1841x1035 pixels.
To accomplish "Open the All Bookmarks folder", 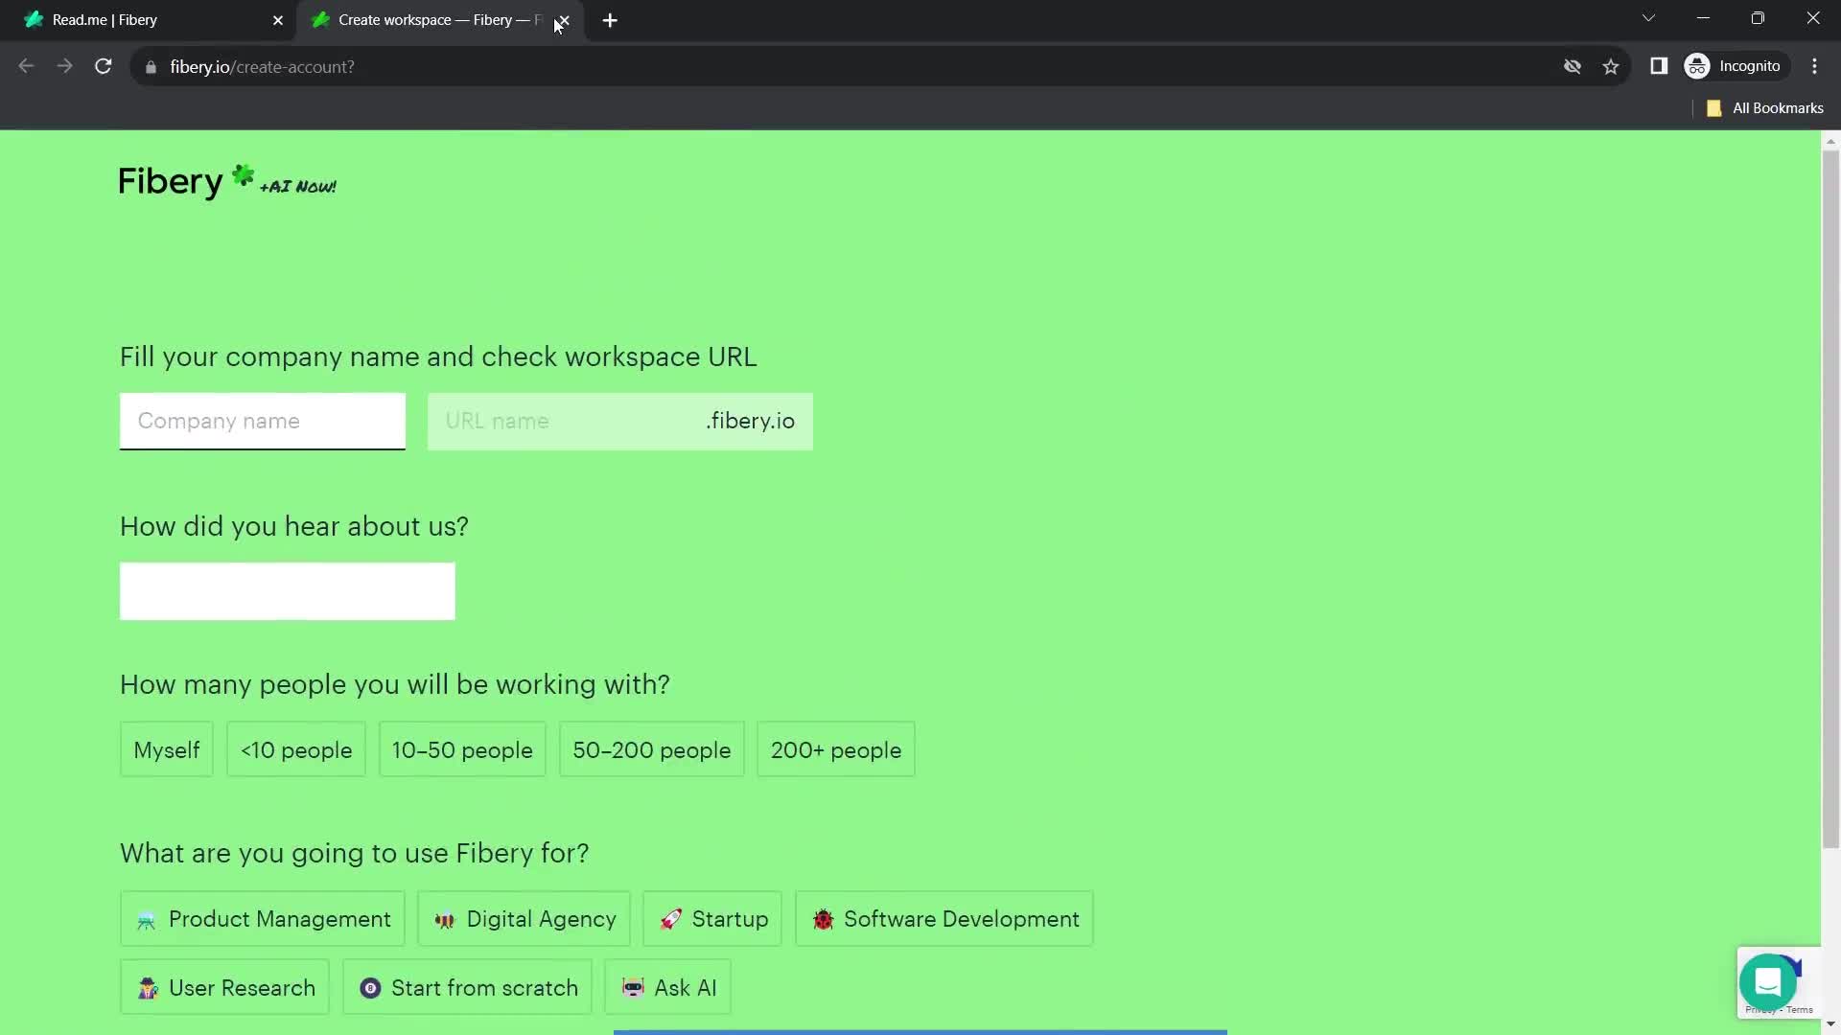I will [x=1765, y=108].
